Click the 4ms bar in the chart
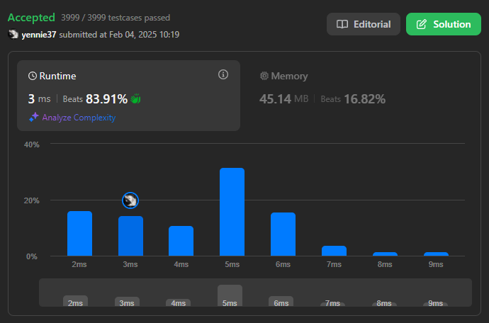 181,241
